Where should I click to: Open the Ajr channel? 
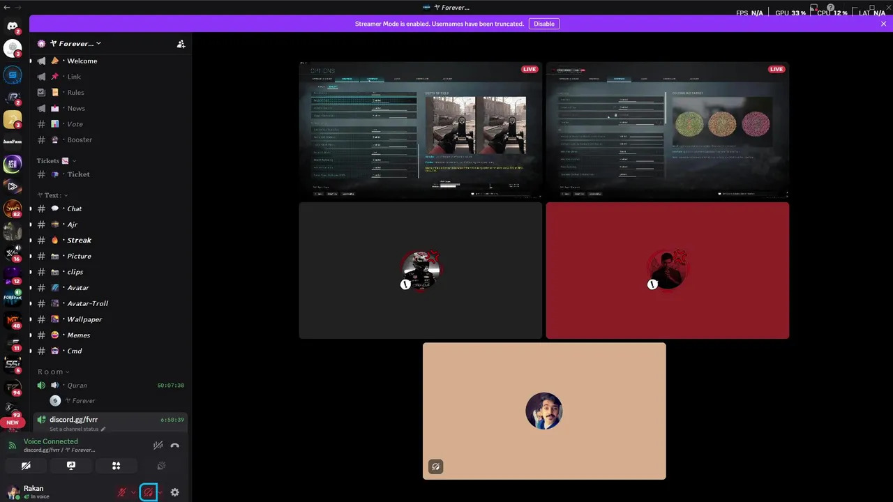(x=110, y=225)
